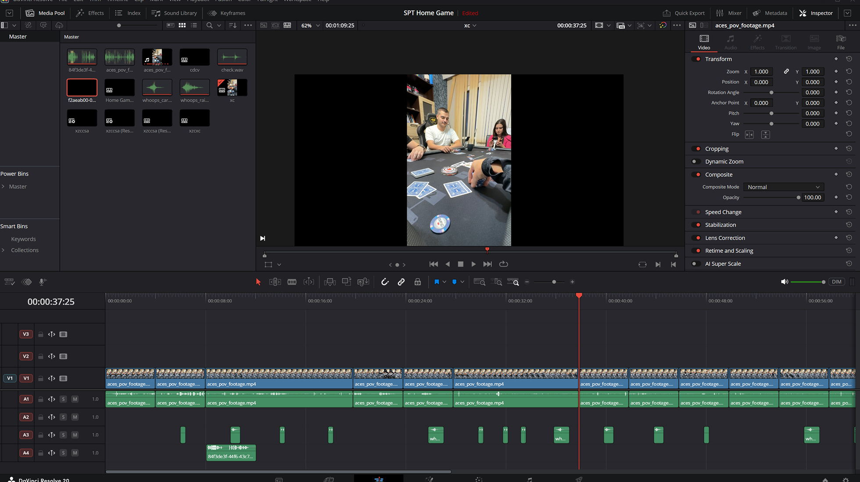Click the blue Flag marker icon
The height and width of the screenshot is (482, 860).
(437, 282)
